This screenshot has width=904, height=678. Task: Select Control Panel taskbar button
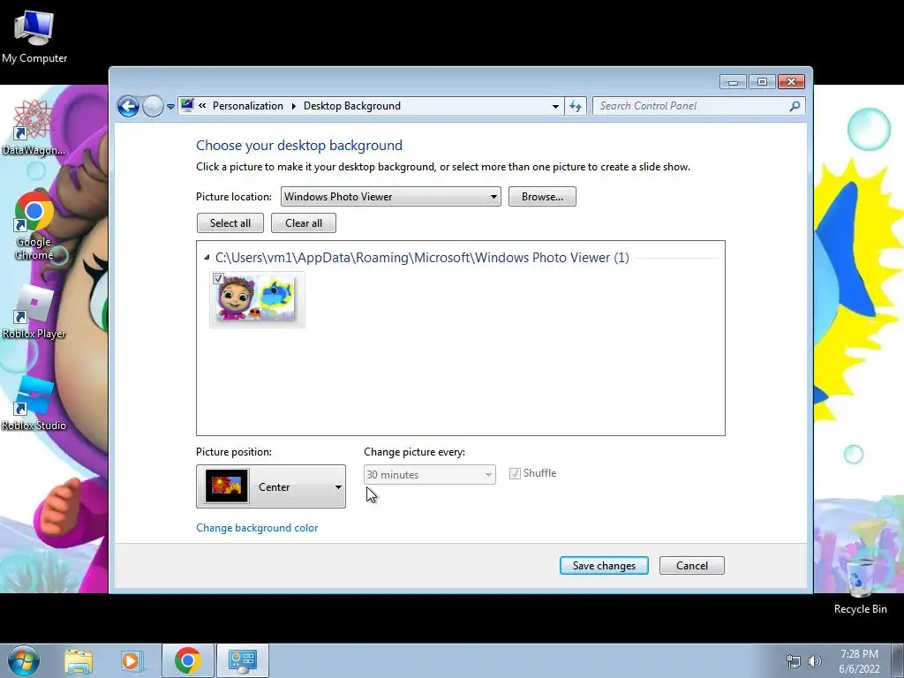(x=243, y=660)
